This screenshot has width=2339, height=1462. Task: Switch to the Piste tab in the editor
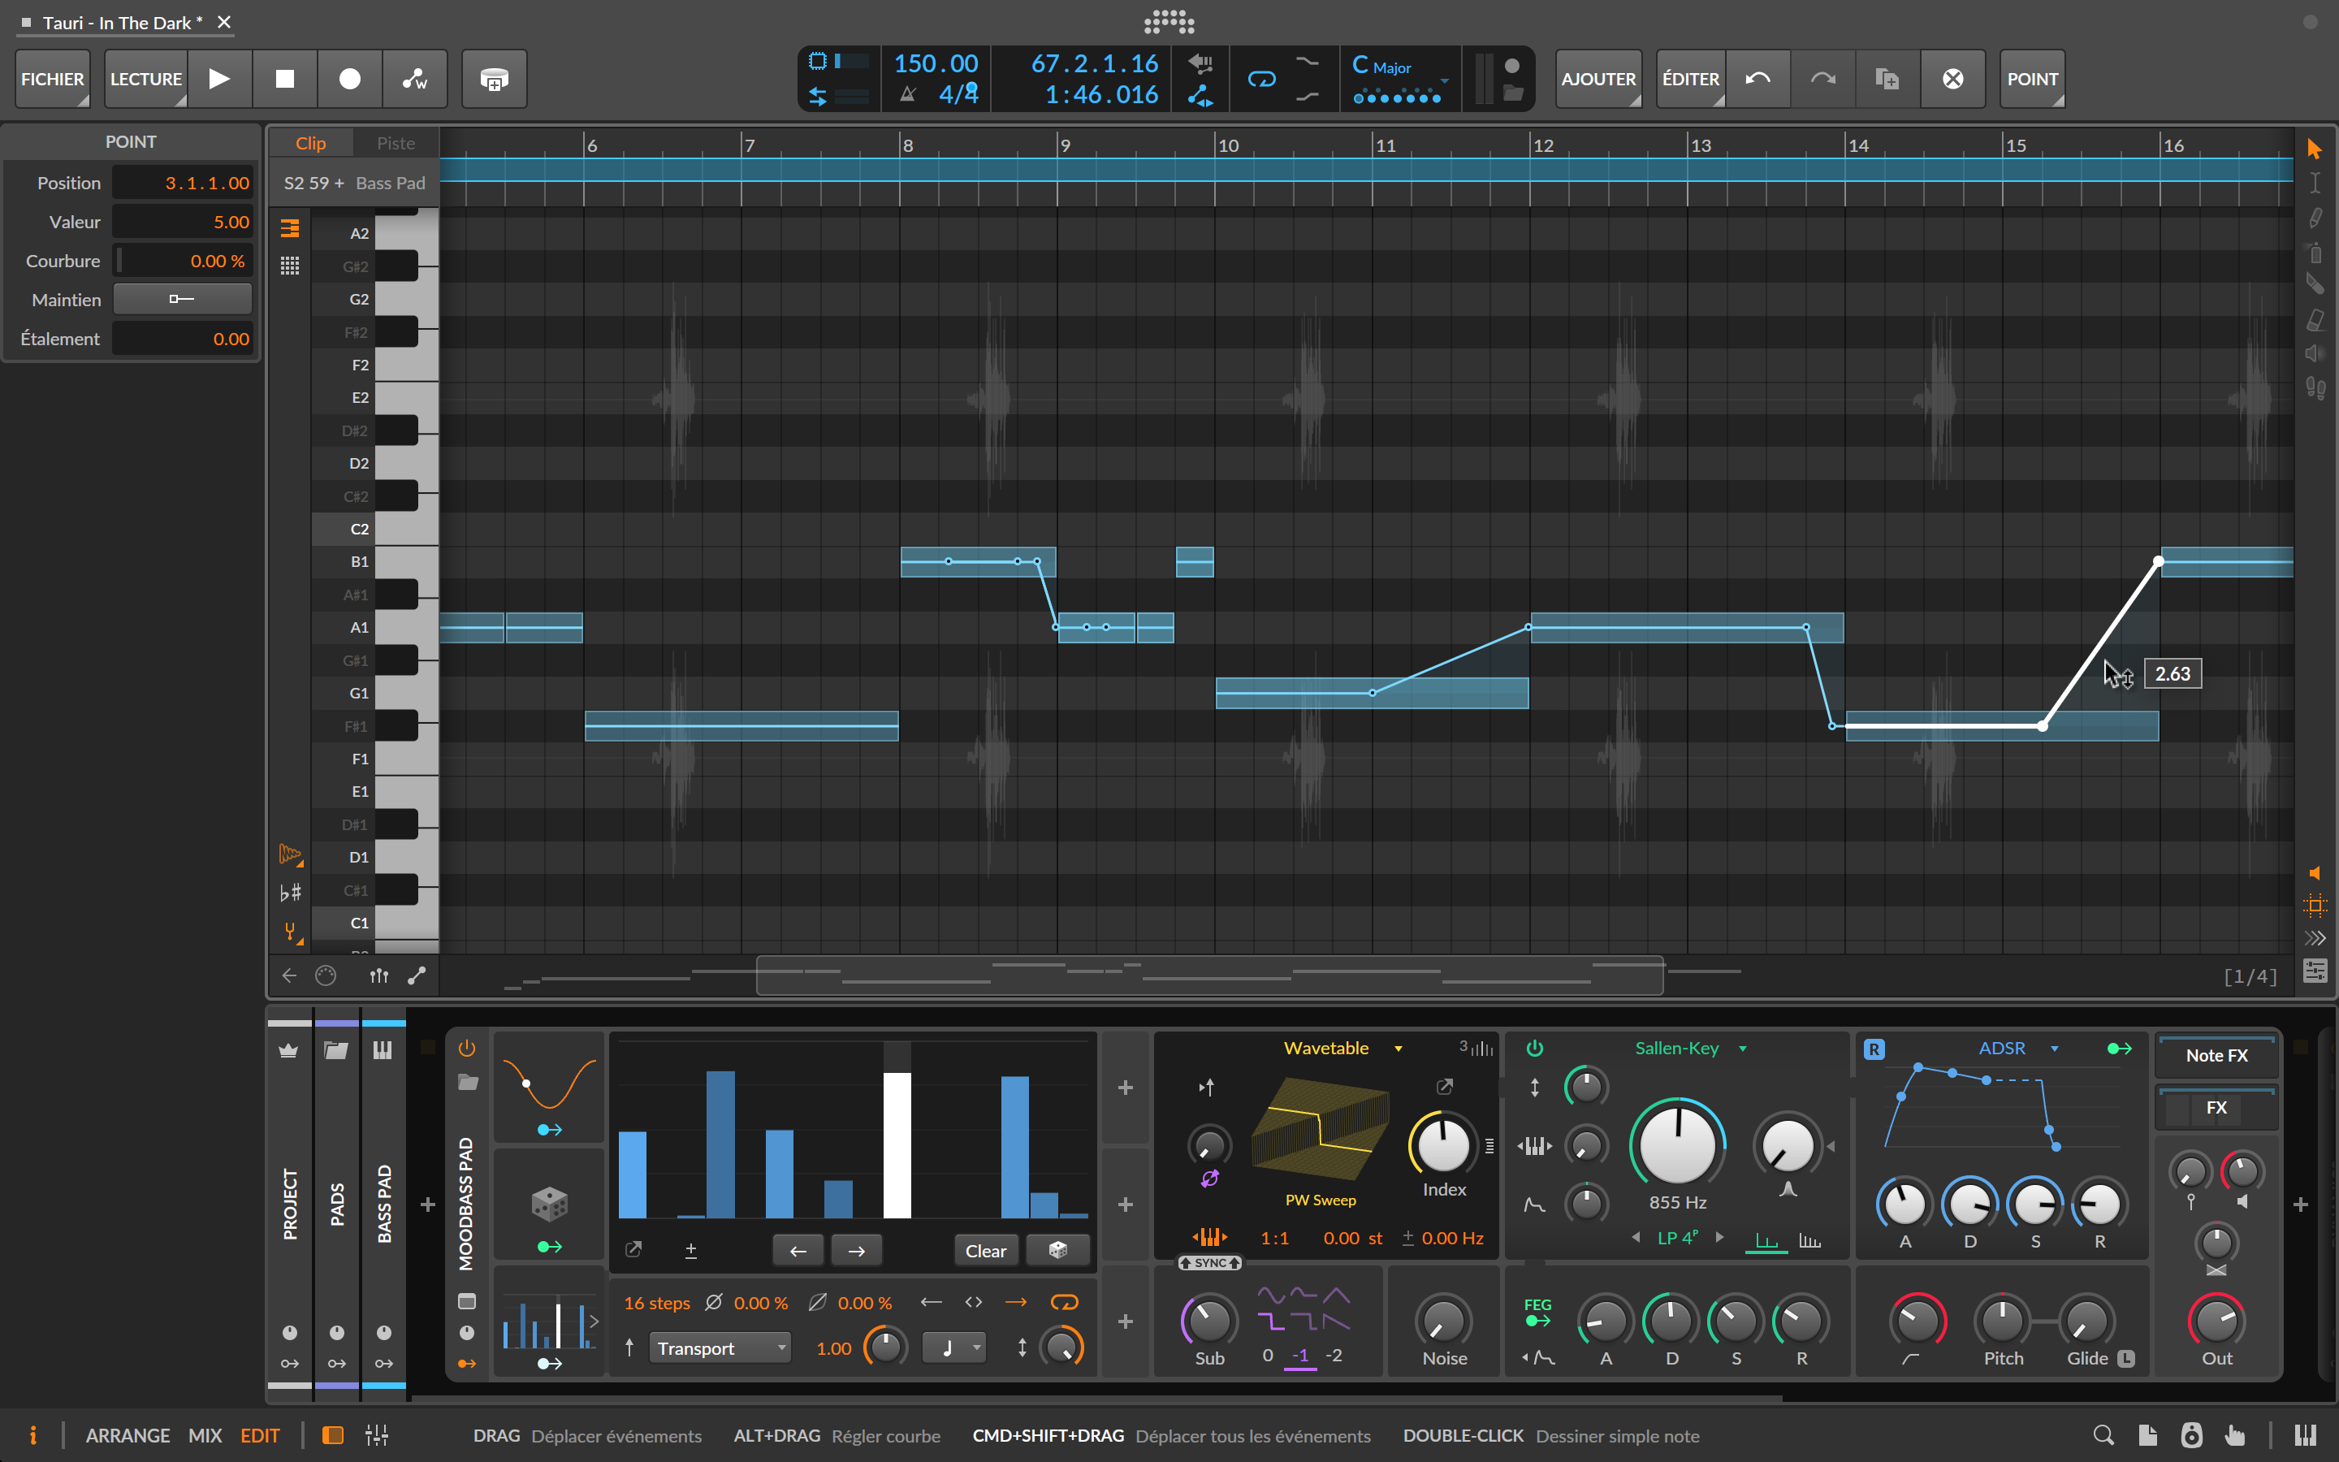click(396, 142)
